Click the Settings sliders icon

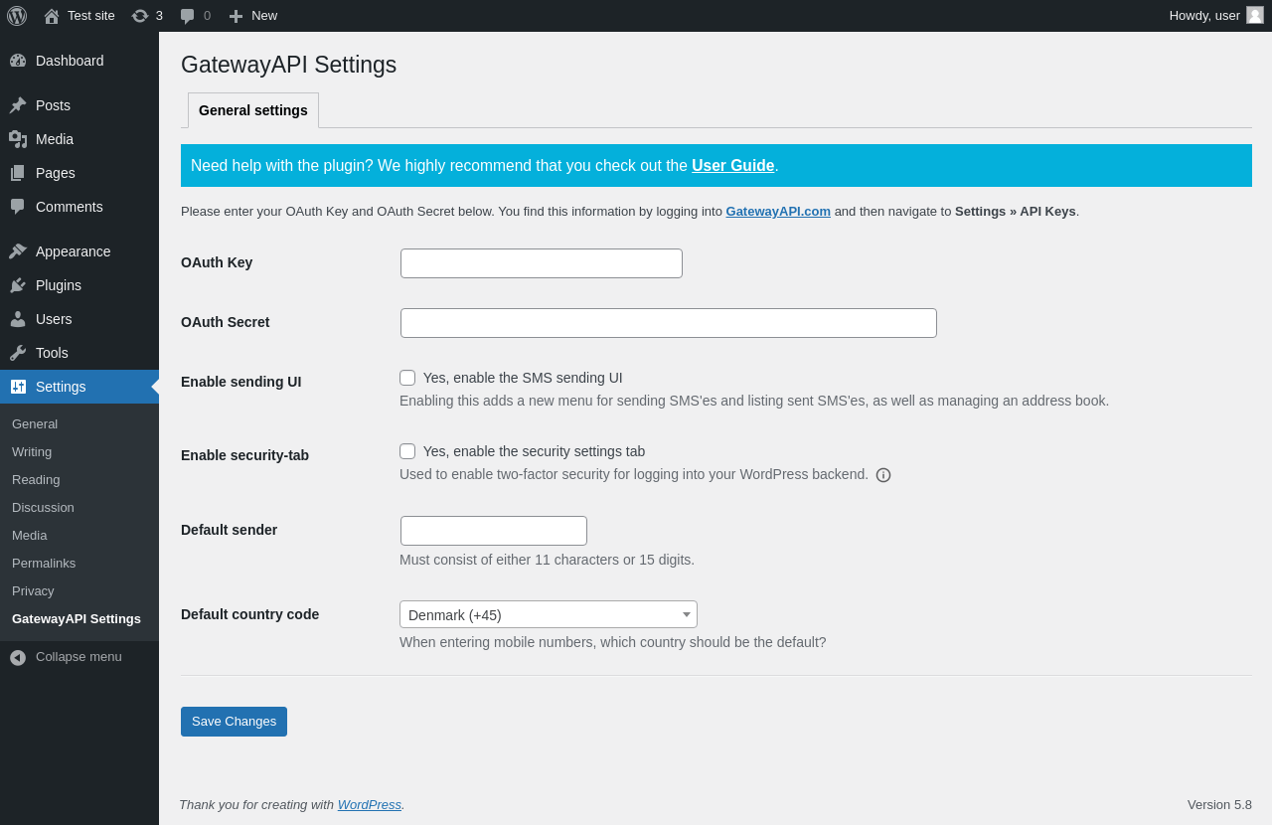18,387
